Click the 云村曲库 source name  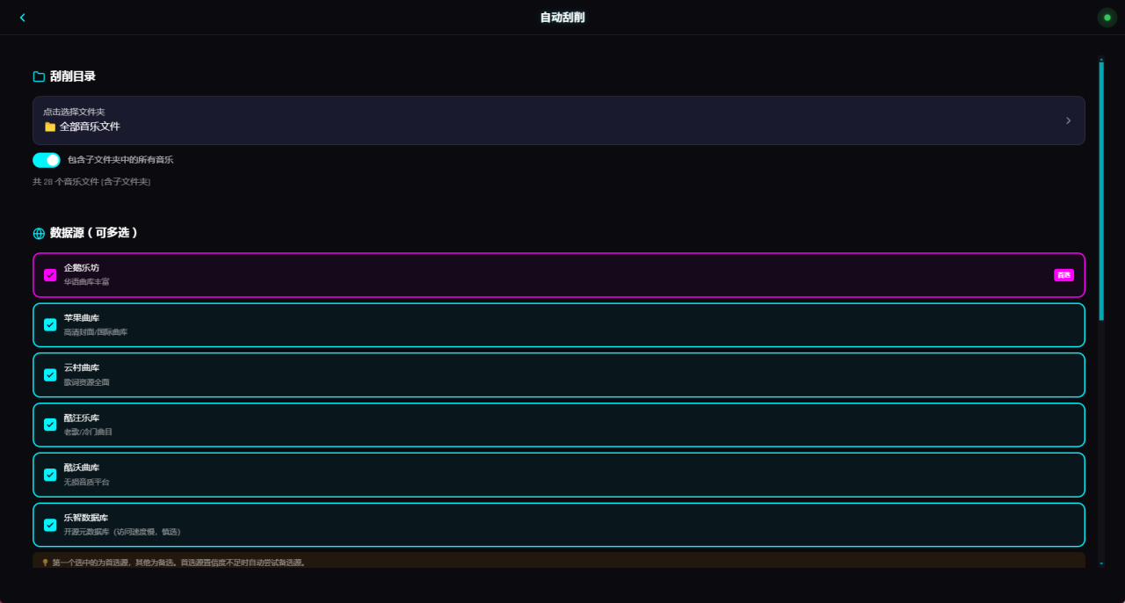[x=82, y=367]
